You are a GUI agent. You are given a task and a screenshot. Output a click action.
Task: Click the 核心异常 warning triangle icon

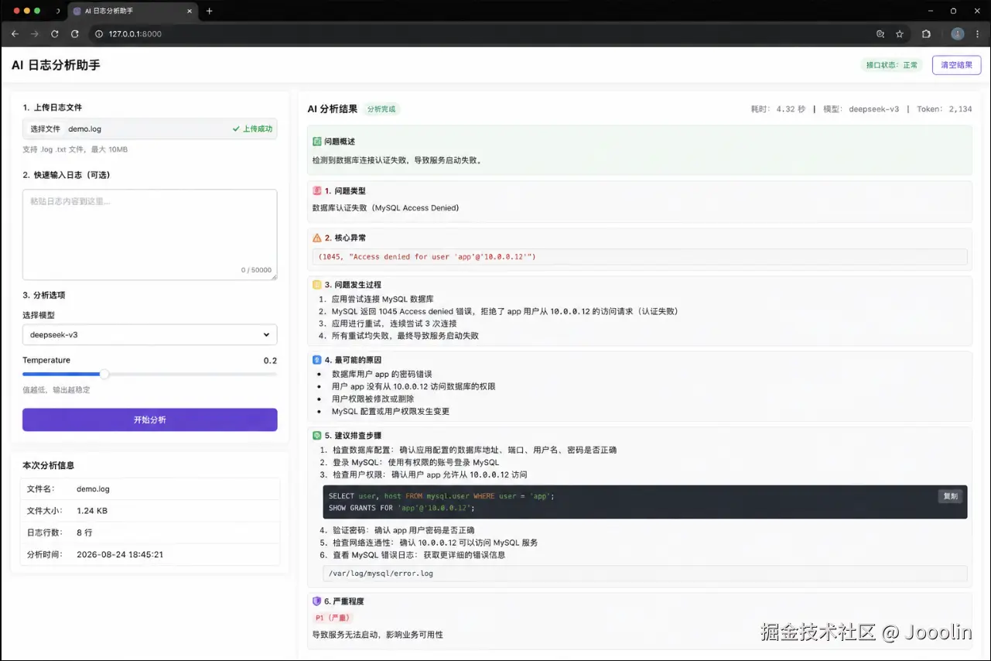click(x=317, y=238)
